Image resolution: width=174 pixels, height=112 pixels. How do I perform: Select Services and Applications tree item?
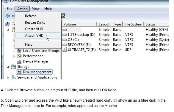click(x=37, y=77)
